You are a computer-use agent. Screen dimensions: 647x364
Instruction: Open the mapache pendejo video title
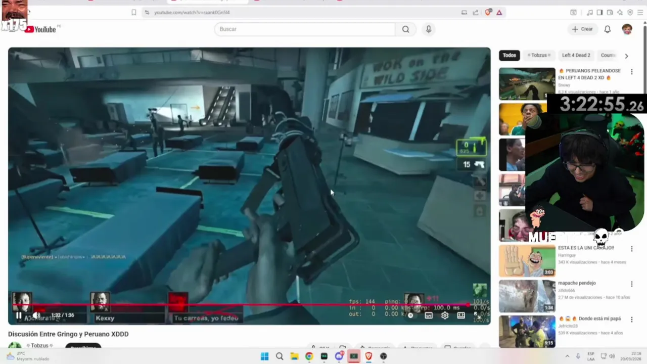click(577, 283)
